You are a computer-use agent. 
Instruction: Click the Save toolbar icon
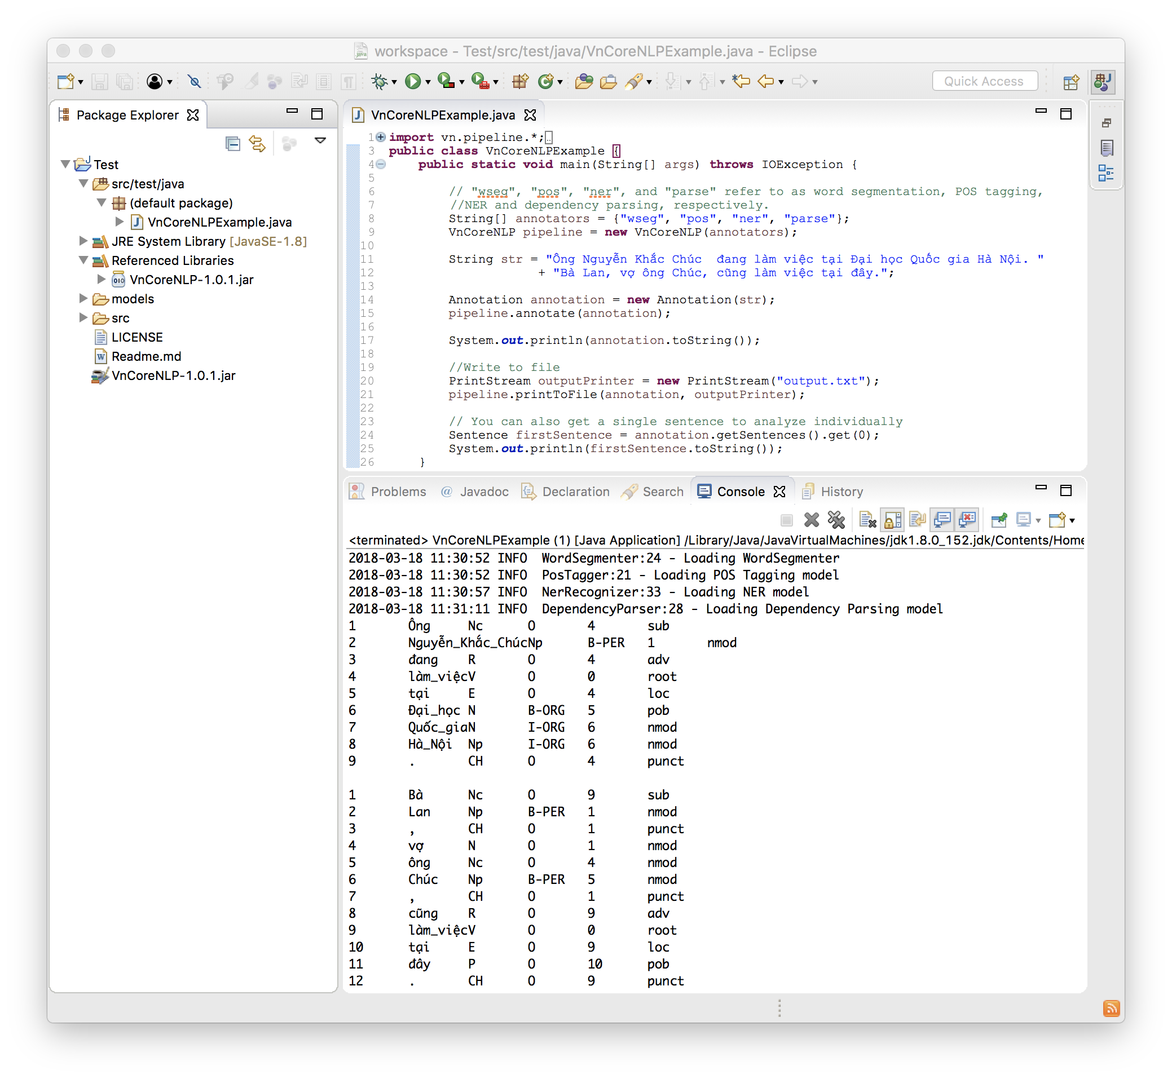tap(99, 82)
